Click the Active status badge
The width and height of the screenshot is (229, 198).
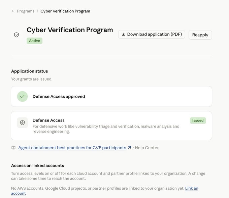[x=34, y=41]
